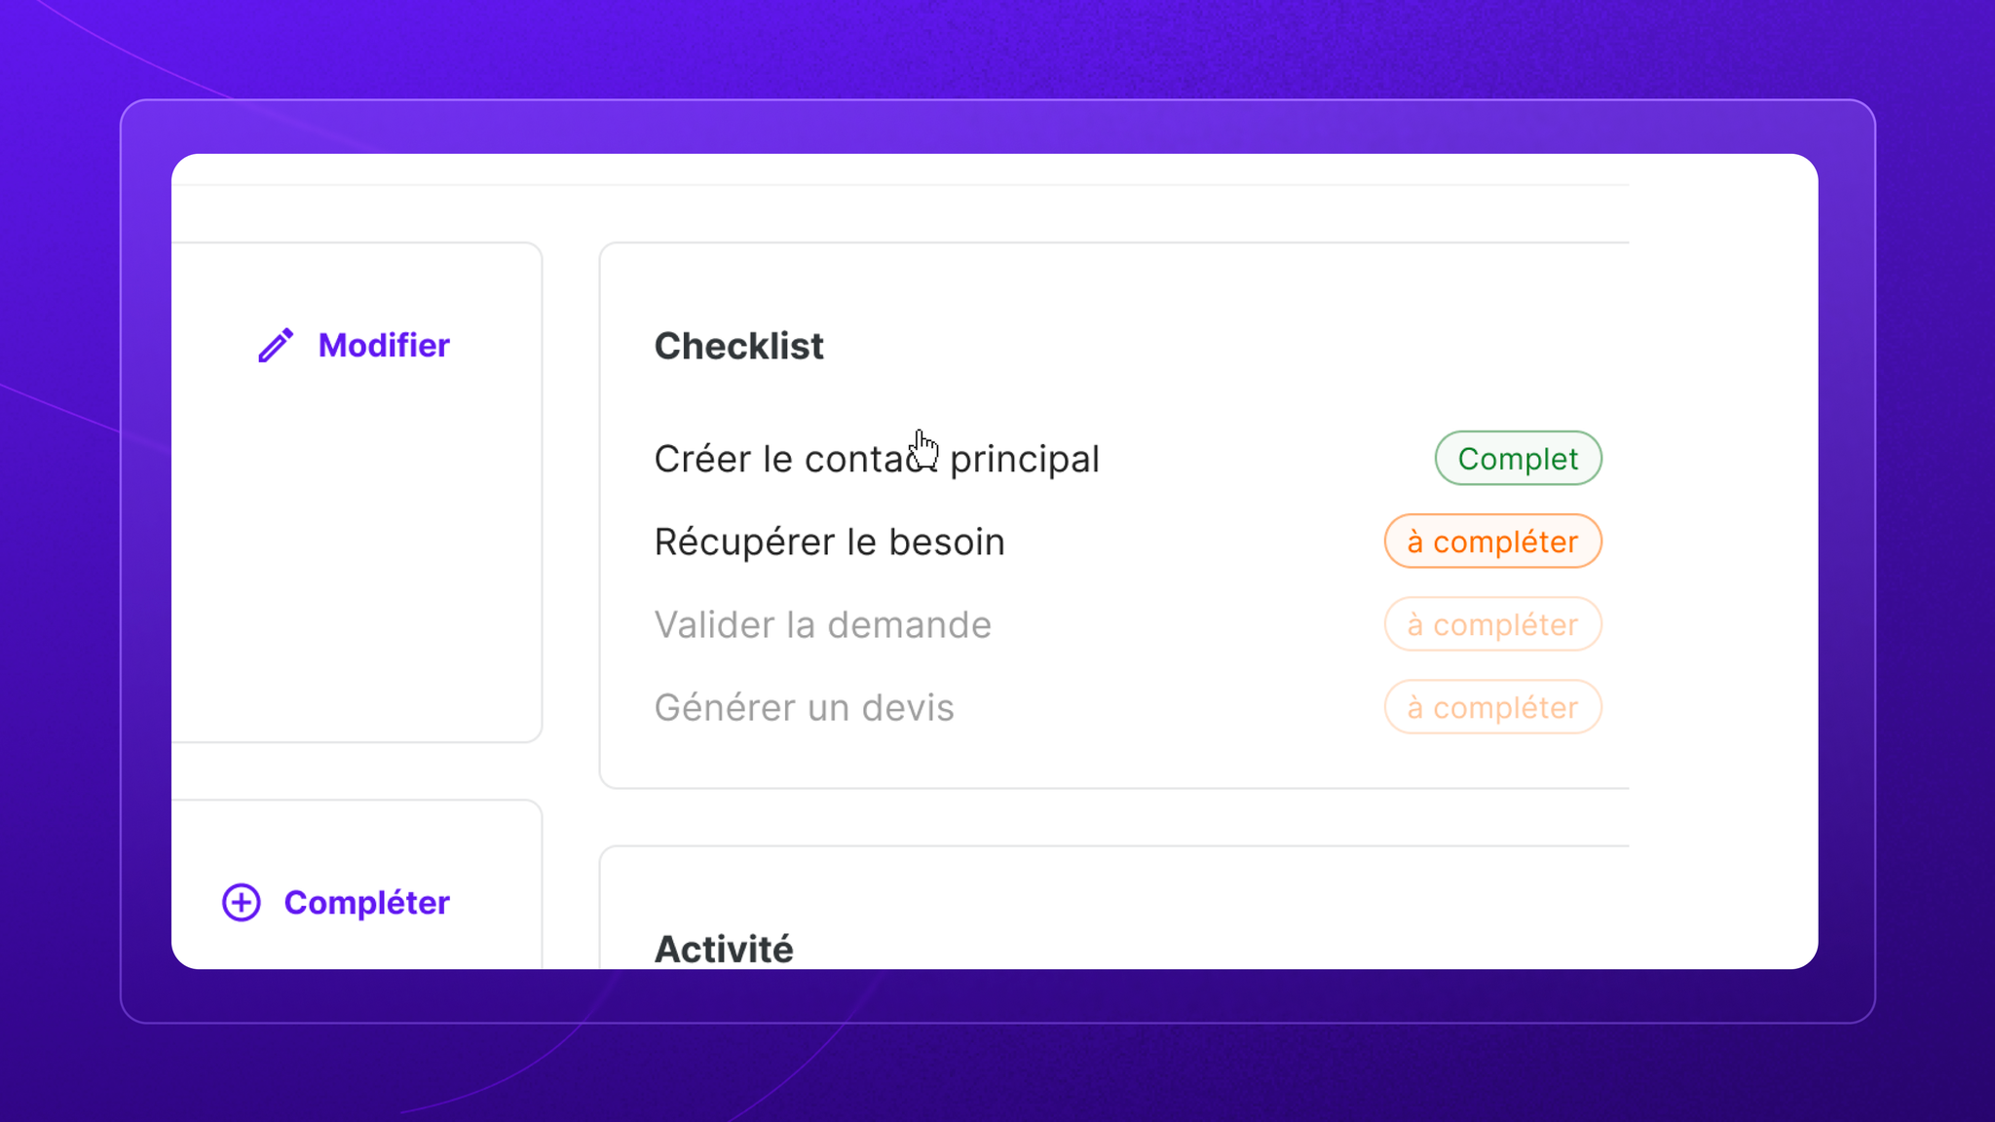Click the Compléter link text

click(x=366, y=903)
